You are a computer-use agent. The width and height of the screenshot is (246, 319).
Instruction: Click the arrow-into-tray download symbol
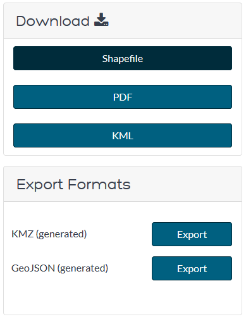click(101, 20)
